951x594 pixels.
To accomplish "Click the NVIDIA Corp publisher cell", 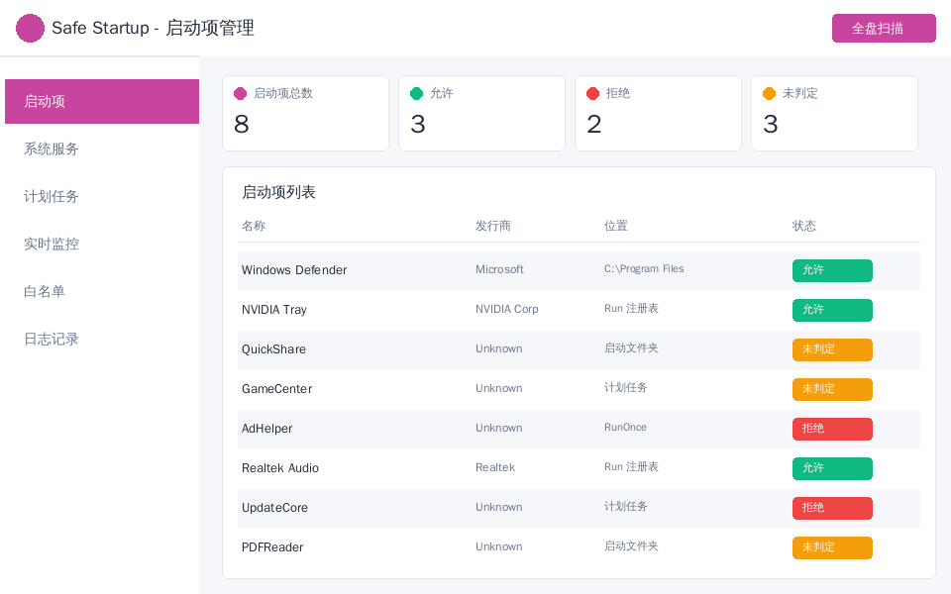I will (x=507, y=309).
